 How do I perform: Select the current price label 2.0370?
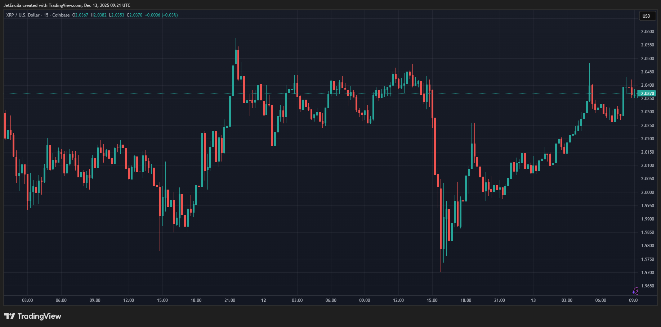(647, 94)
